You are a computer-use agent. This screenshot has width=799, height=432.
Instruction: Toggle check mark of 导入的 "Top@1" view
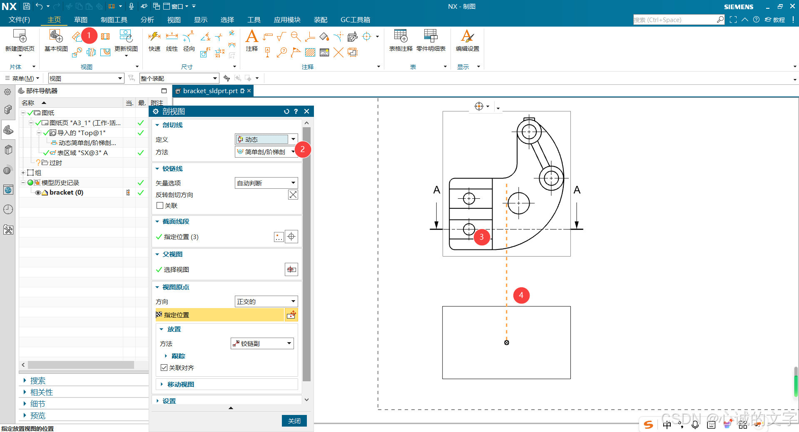[46, 133]
